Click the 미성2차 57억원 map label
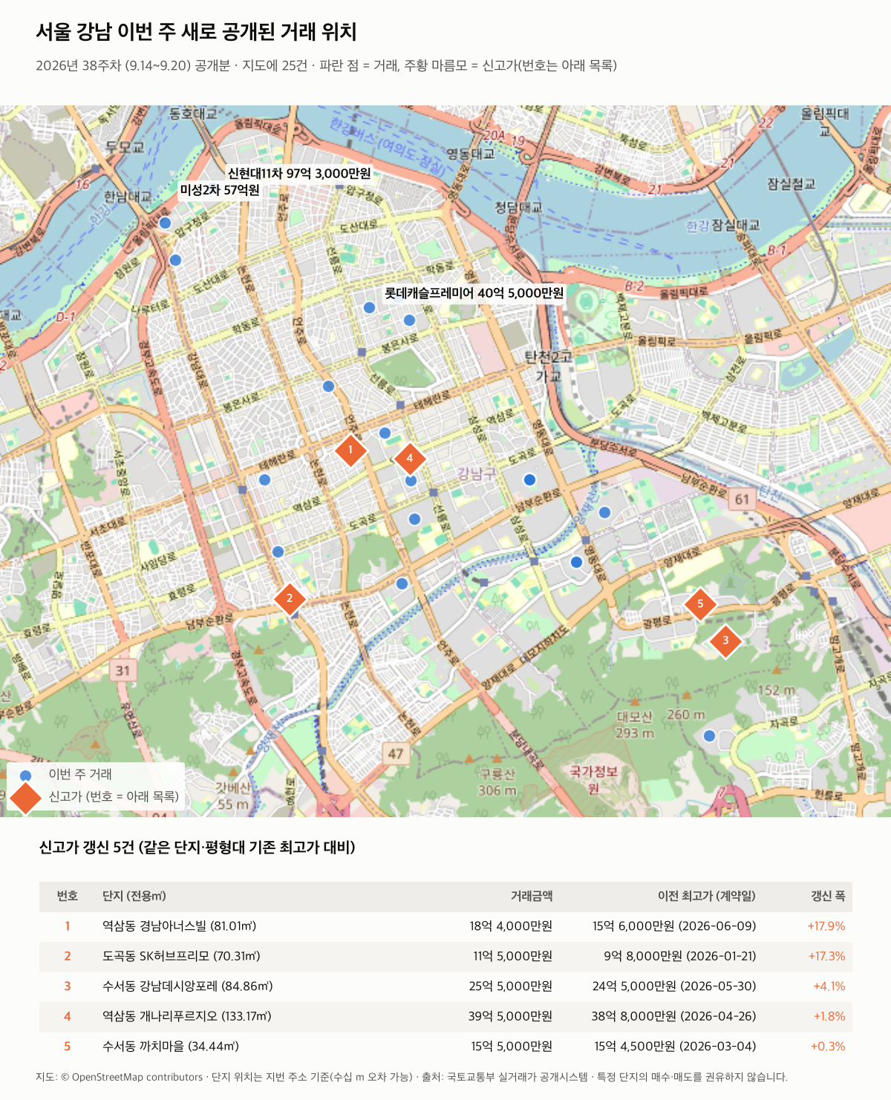Viewport: 891px width, 1100px height. coord(220,190)
